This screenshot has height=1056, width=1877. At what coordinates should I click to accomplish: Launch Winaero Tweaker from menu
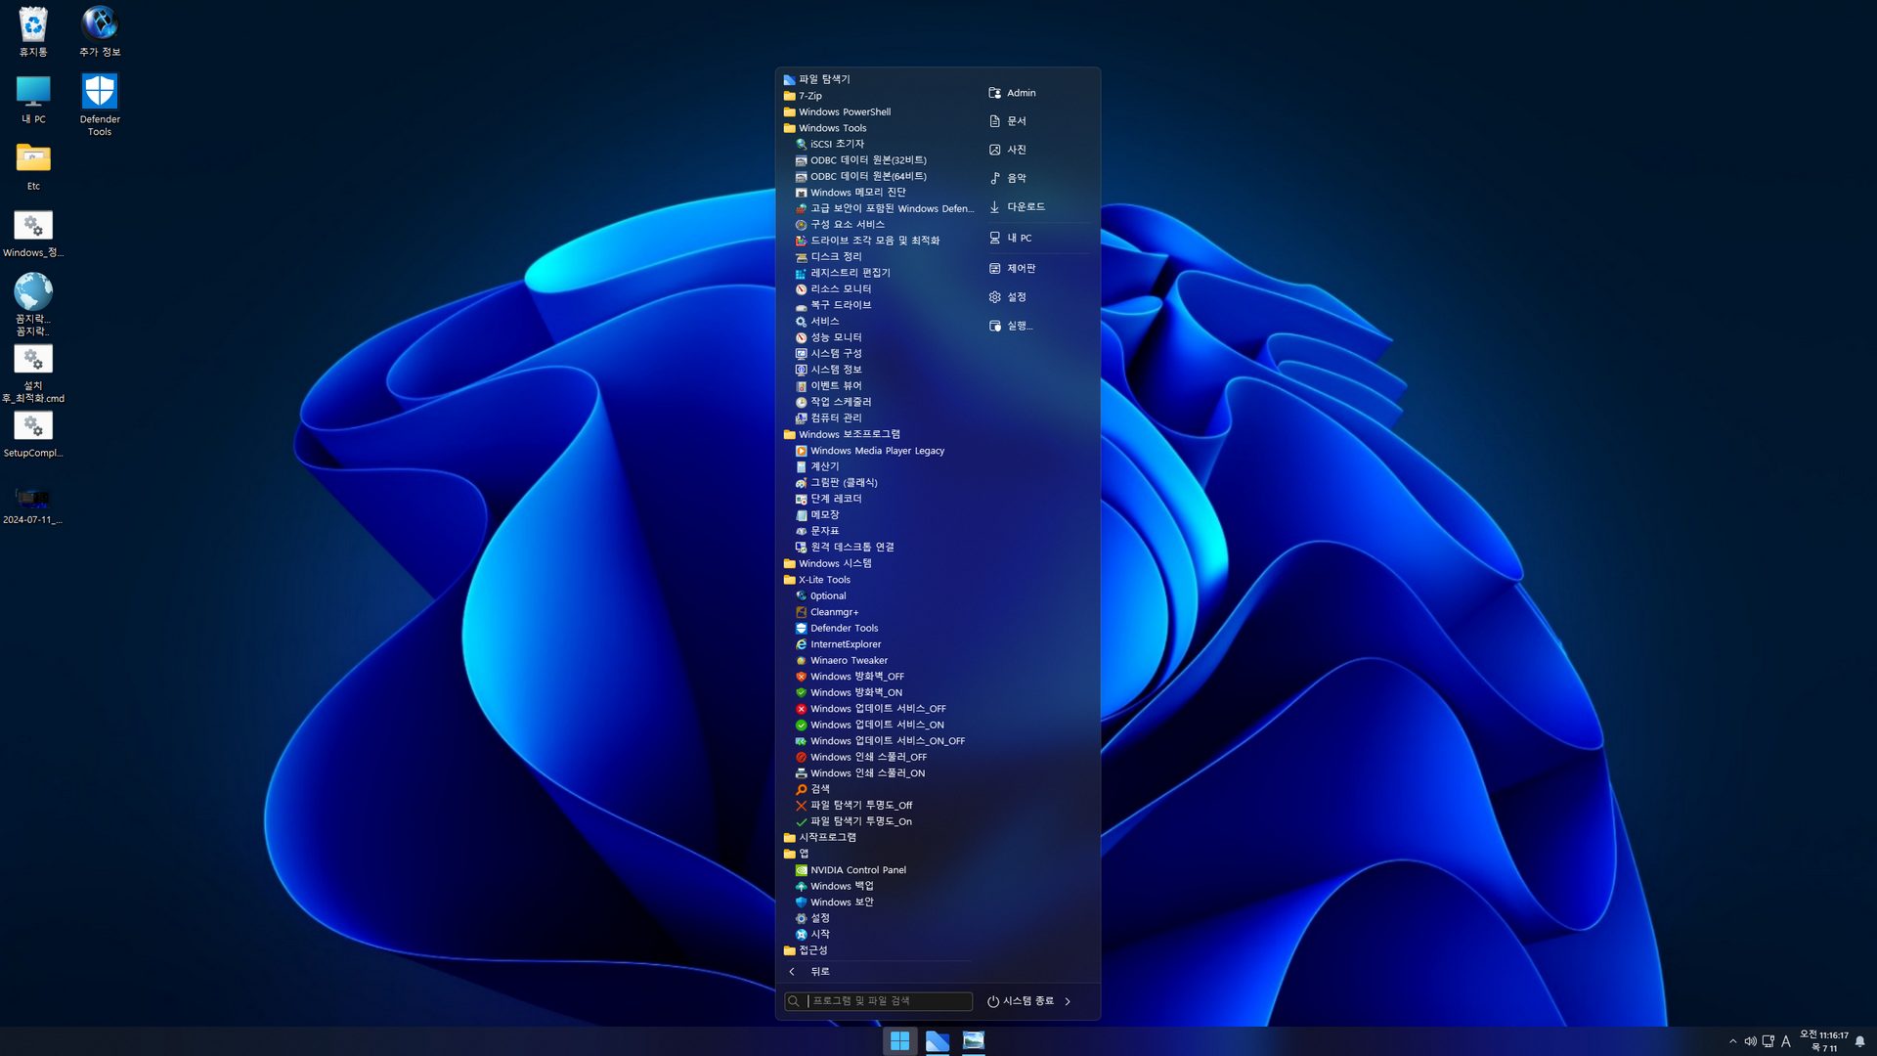click(848, 661)
